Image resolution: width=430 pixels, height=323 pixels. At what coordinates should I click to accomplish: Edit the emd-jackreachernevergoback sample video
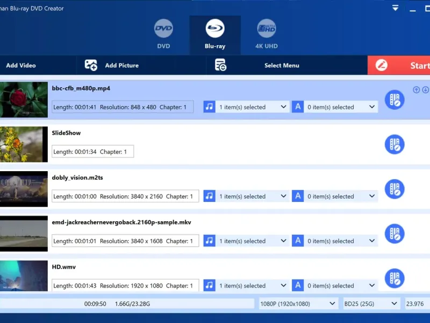(x=395, y=234)
